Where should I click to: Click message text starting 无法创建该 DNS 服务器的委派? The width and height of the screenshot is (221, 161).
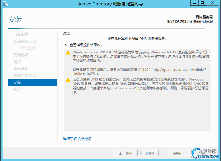point(141,86)
